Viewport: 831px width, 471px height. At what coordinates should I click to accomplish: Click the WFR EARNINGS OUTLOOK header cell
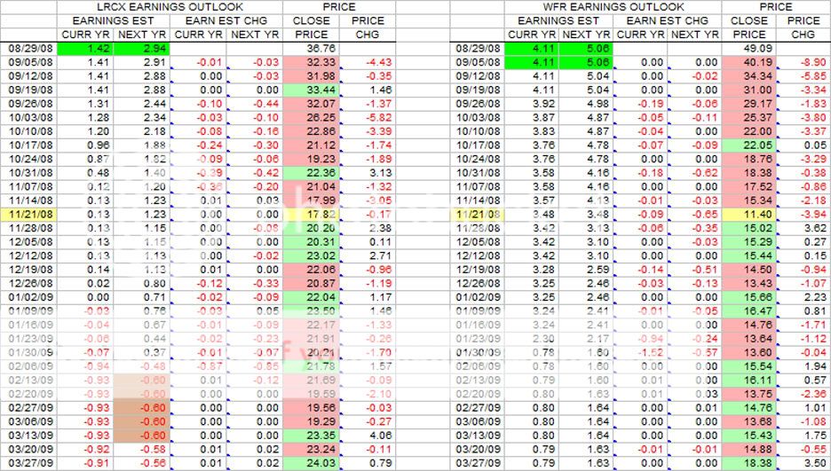coord(587,7)
